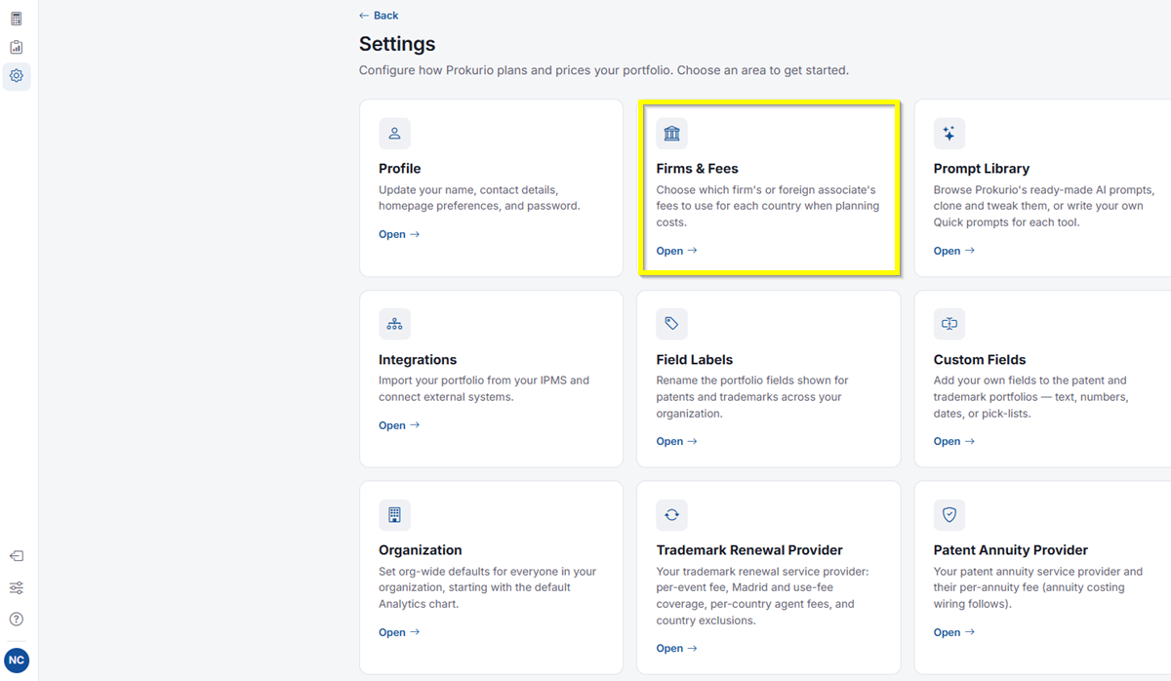Click the Field Labels tag icon
Screen dimensions: 1171x681
click(x=671, y=324)
